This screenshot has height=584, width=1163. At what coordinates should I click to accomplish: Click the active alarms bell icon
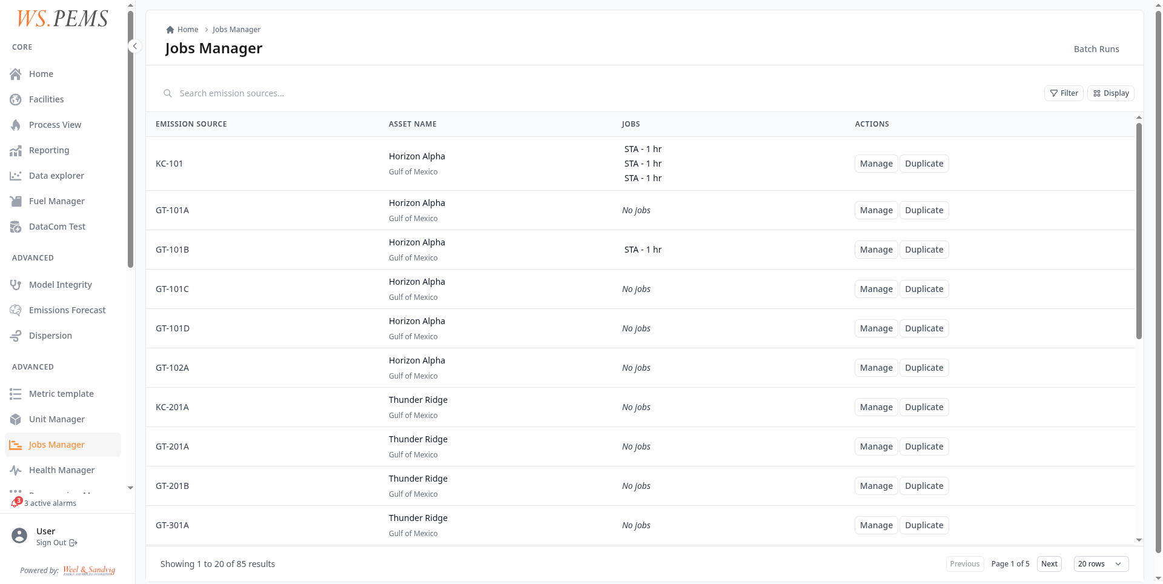click(x=16, y=503)
